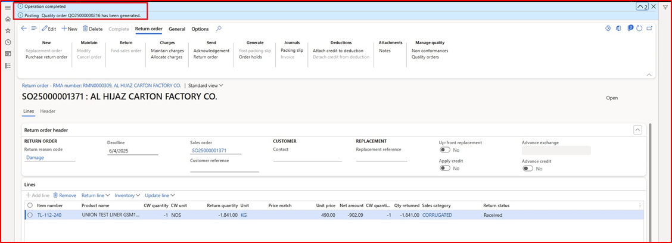Refresh the page using the refresh icon

[x=639, y=28]
